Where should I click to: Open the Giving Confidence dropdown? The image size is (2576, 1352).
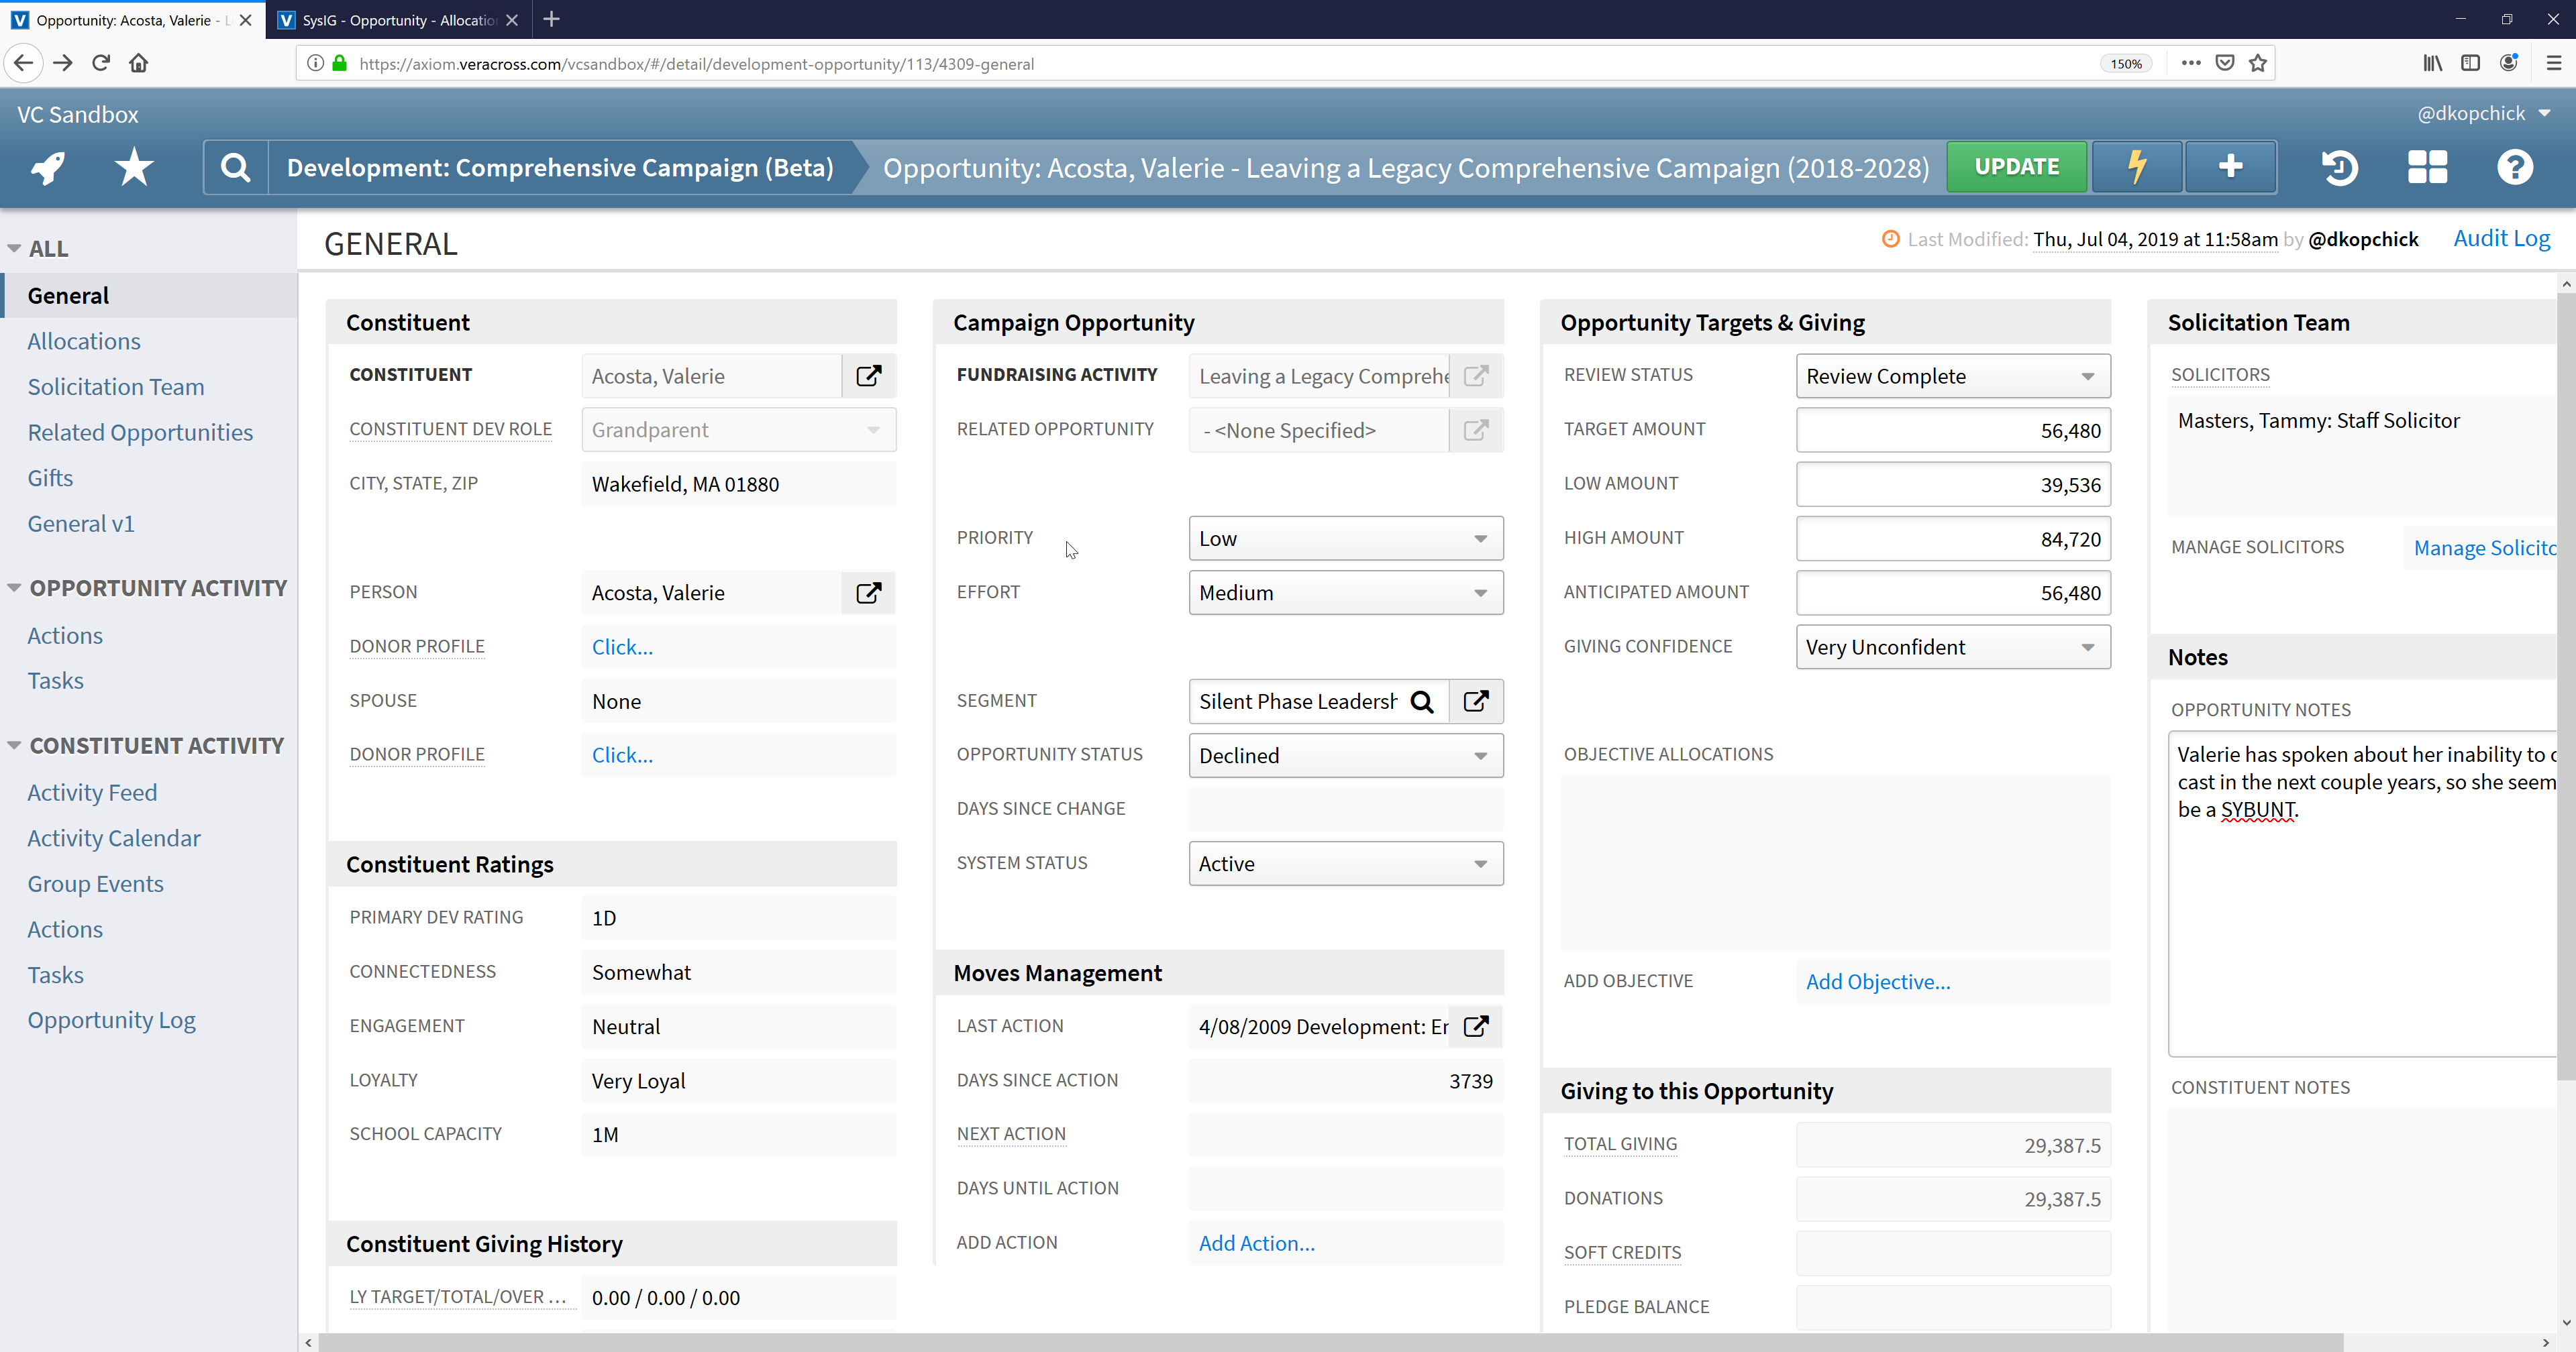point(1952,646)
